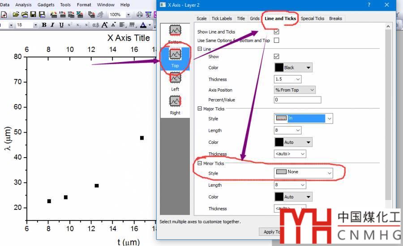
Task: Open the font size 18 dropdown
Action: (35, 25)
